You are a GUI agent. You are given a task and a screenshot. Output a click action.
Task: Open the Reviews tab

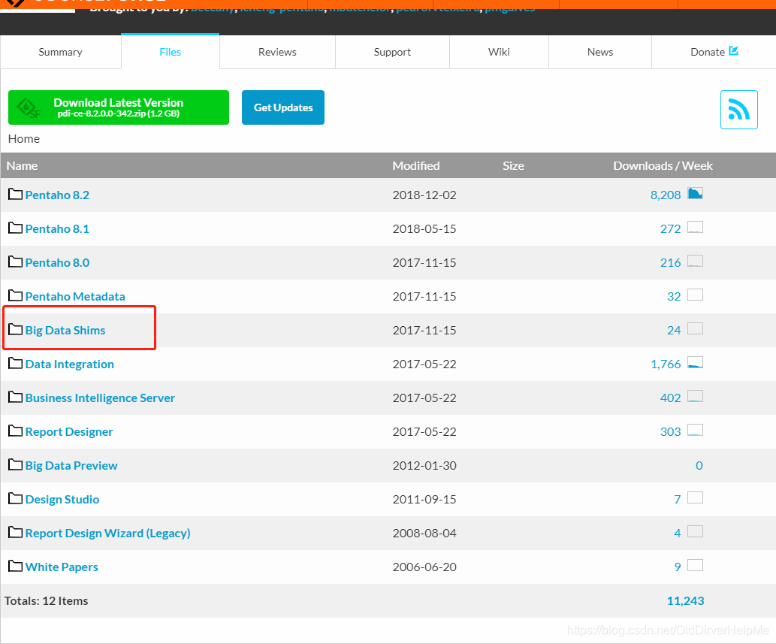pos(277,52)
